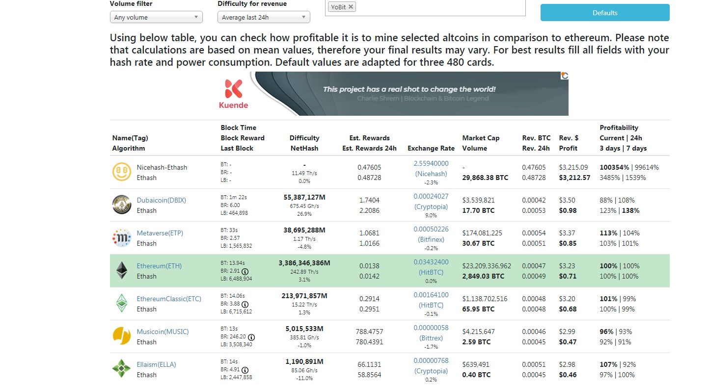Open the Musicoin(MUSIC) link
709x385 pixels.
pyautogui.click(x=163, y=332)
